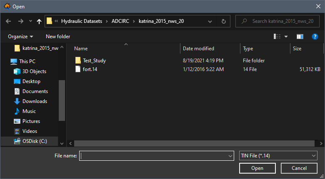Image resolution: width=325 pixels, height=179 pixels.
Task: Click the Downloads arrow icon
Action: (17, 101)
